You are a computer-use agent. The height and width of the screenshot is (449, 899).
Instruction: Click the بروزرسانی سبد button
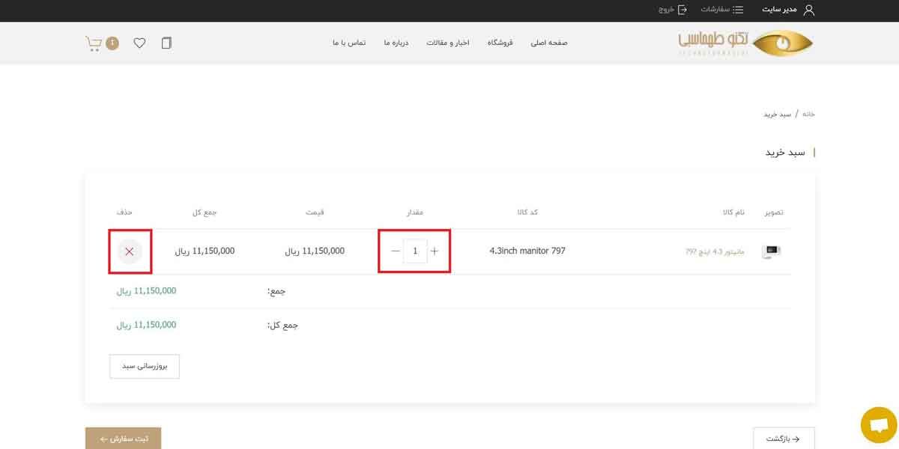pyautogui.click(x=145, y=367)
